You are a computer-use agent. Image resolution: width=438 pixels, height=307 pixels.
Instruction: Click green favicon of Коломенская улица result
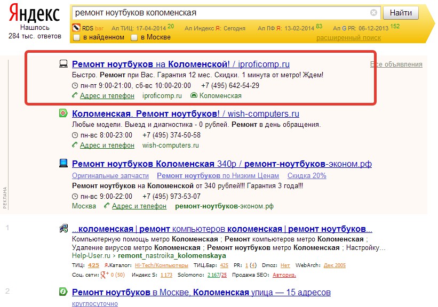click(63, 292)
